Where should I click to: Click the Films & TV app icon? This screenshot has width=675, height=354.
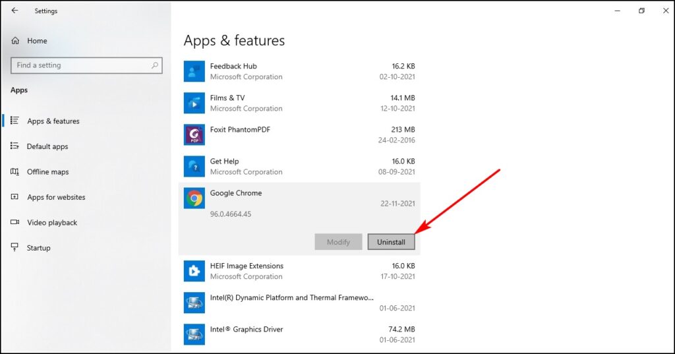(x=194, y=103)
